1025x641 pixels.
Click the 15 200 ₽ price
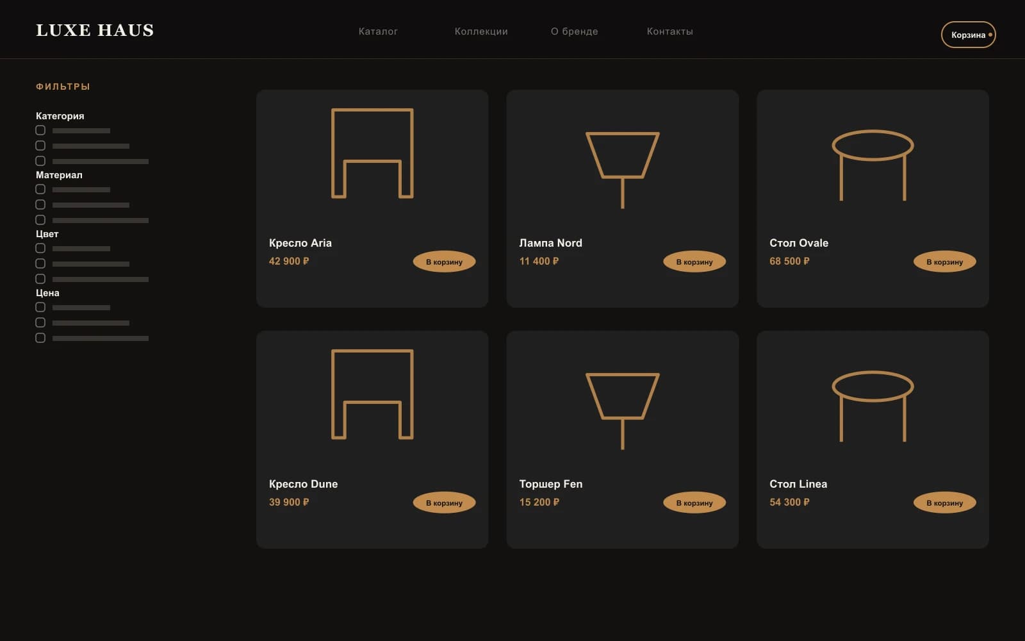[539, 502]
